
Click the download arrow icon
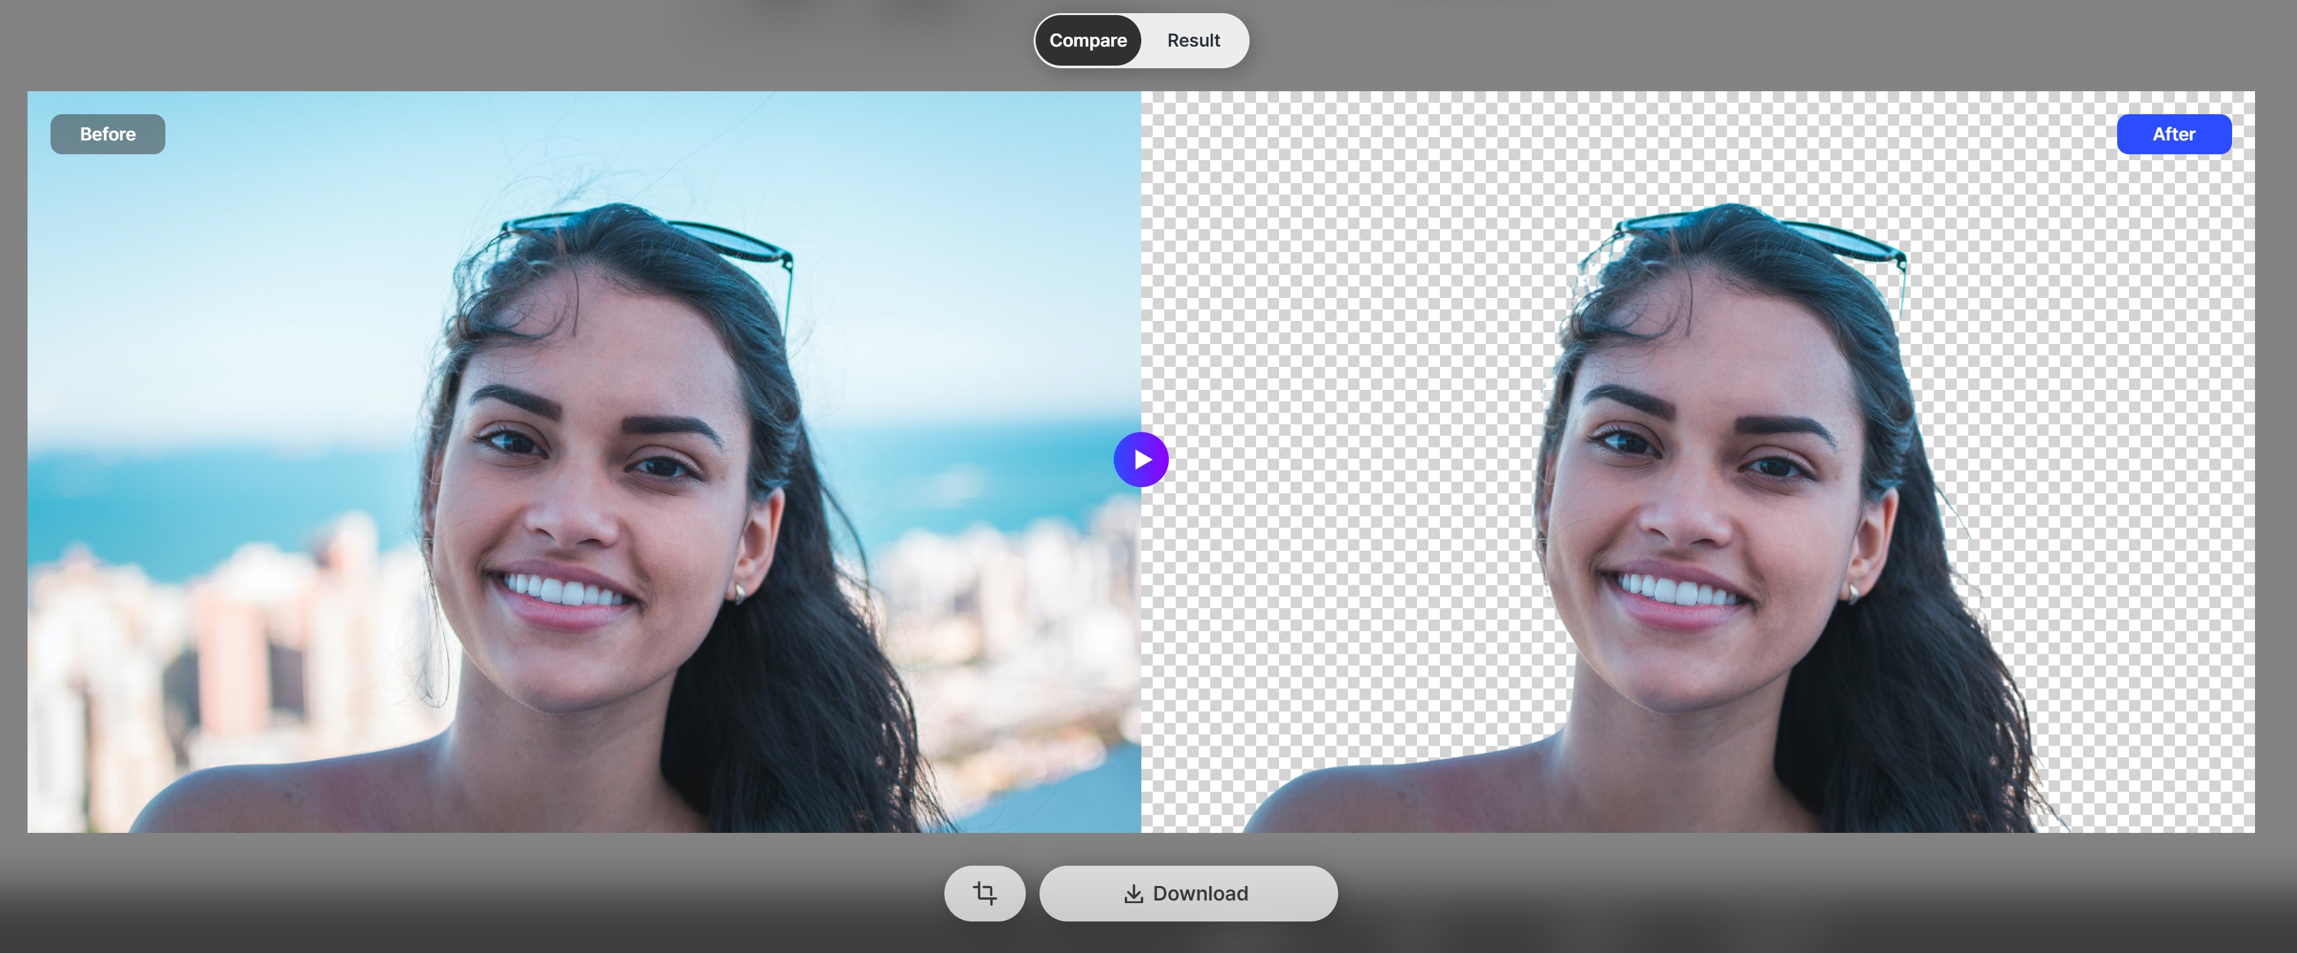(x=1133, y=894)
